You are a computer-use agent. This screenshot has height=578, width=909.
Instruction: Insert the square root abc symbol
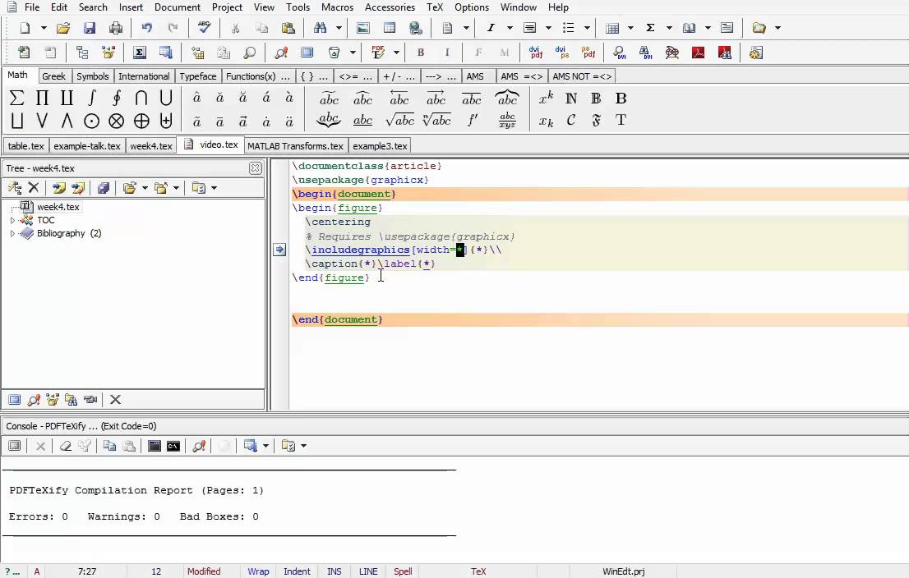pos(400,120)
